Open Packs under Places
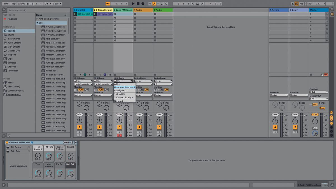The height and width of the screenshot is (189, 336). [19, 83]
